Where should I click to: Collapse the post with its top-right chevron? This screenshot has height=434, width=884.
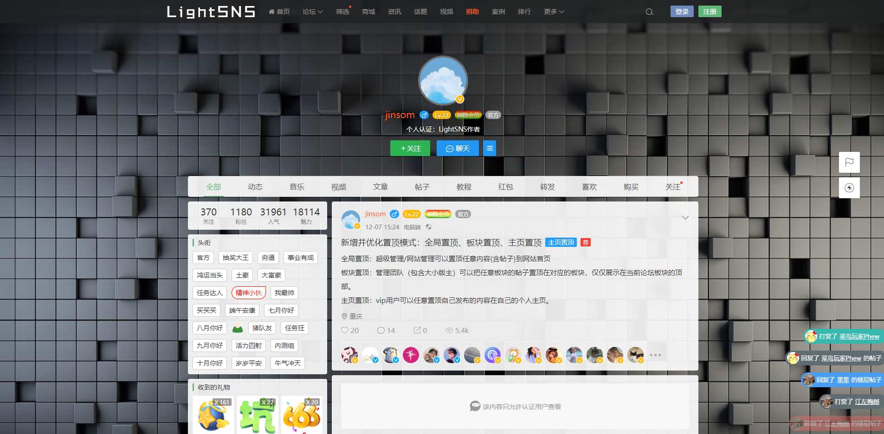[x=685, y=217]
